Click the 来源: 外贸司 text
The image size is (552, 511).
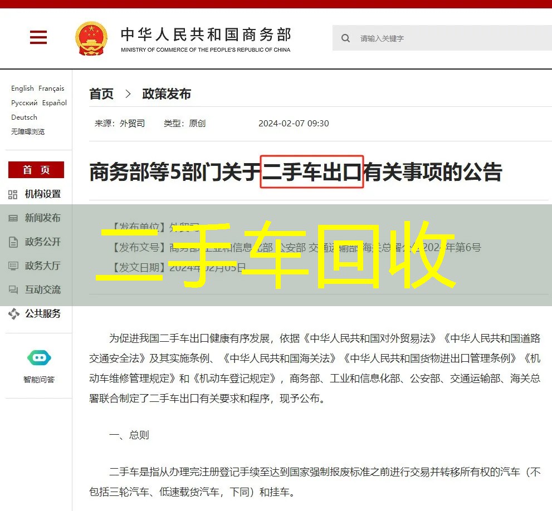[x=120, y=124]
